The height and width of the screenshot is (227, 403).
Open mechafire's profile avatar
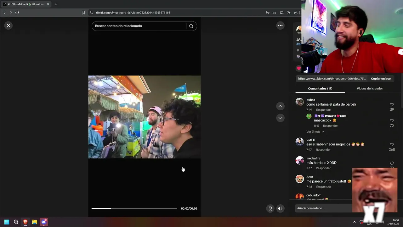299,160
